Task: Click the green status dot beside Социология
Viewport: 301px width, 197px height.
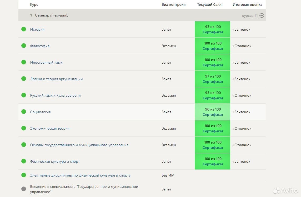Action: point(24,112)
